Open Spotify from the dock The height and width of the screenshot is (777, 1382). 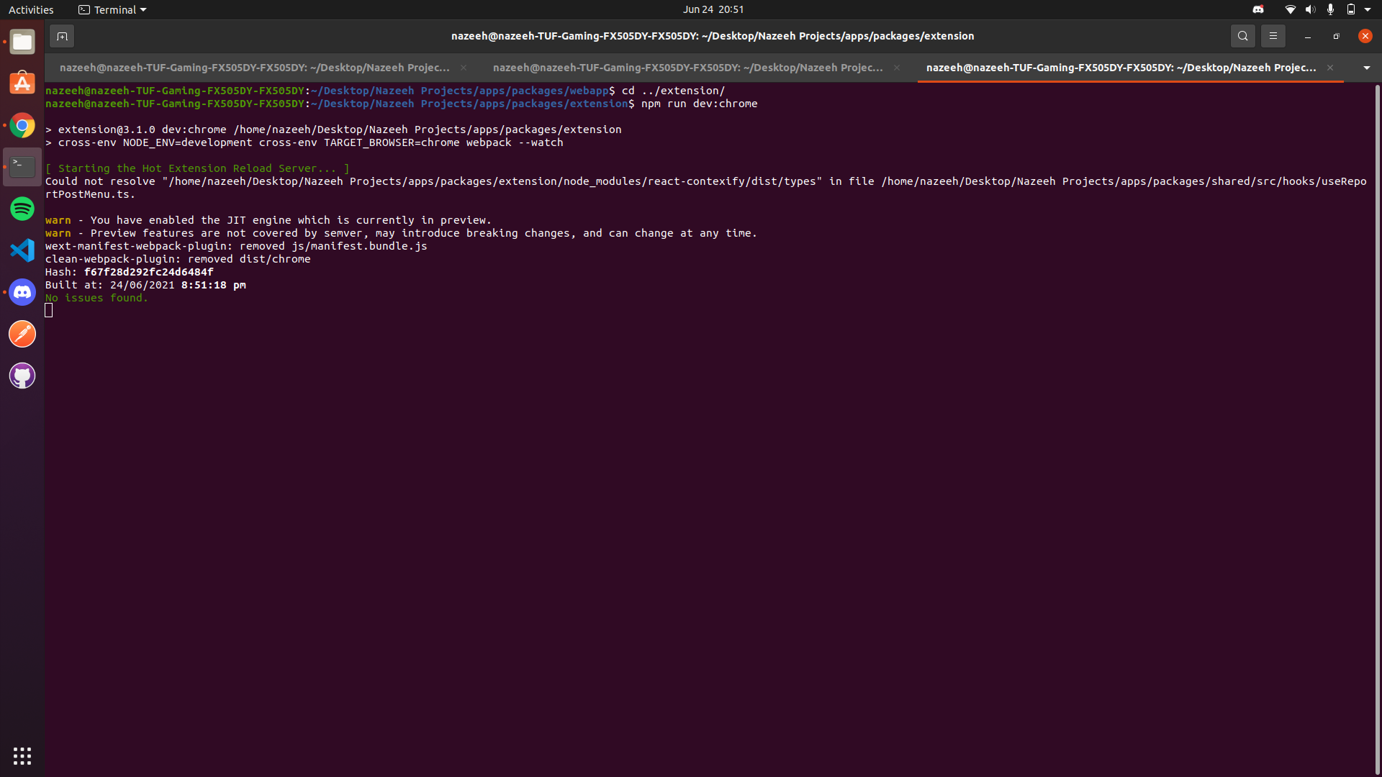22,209
